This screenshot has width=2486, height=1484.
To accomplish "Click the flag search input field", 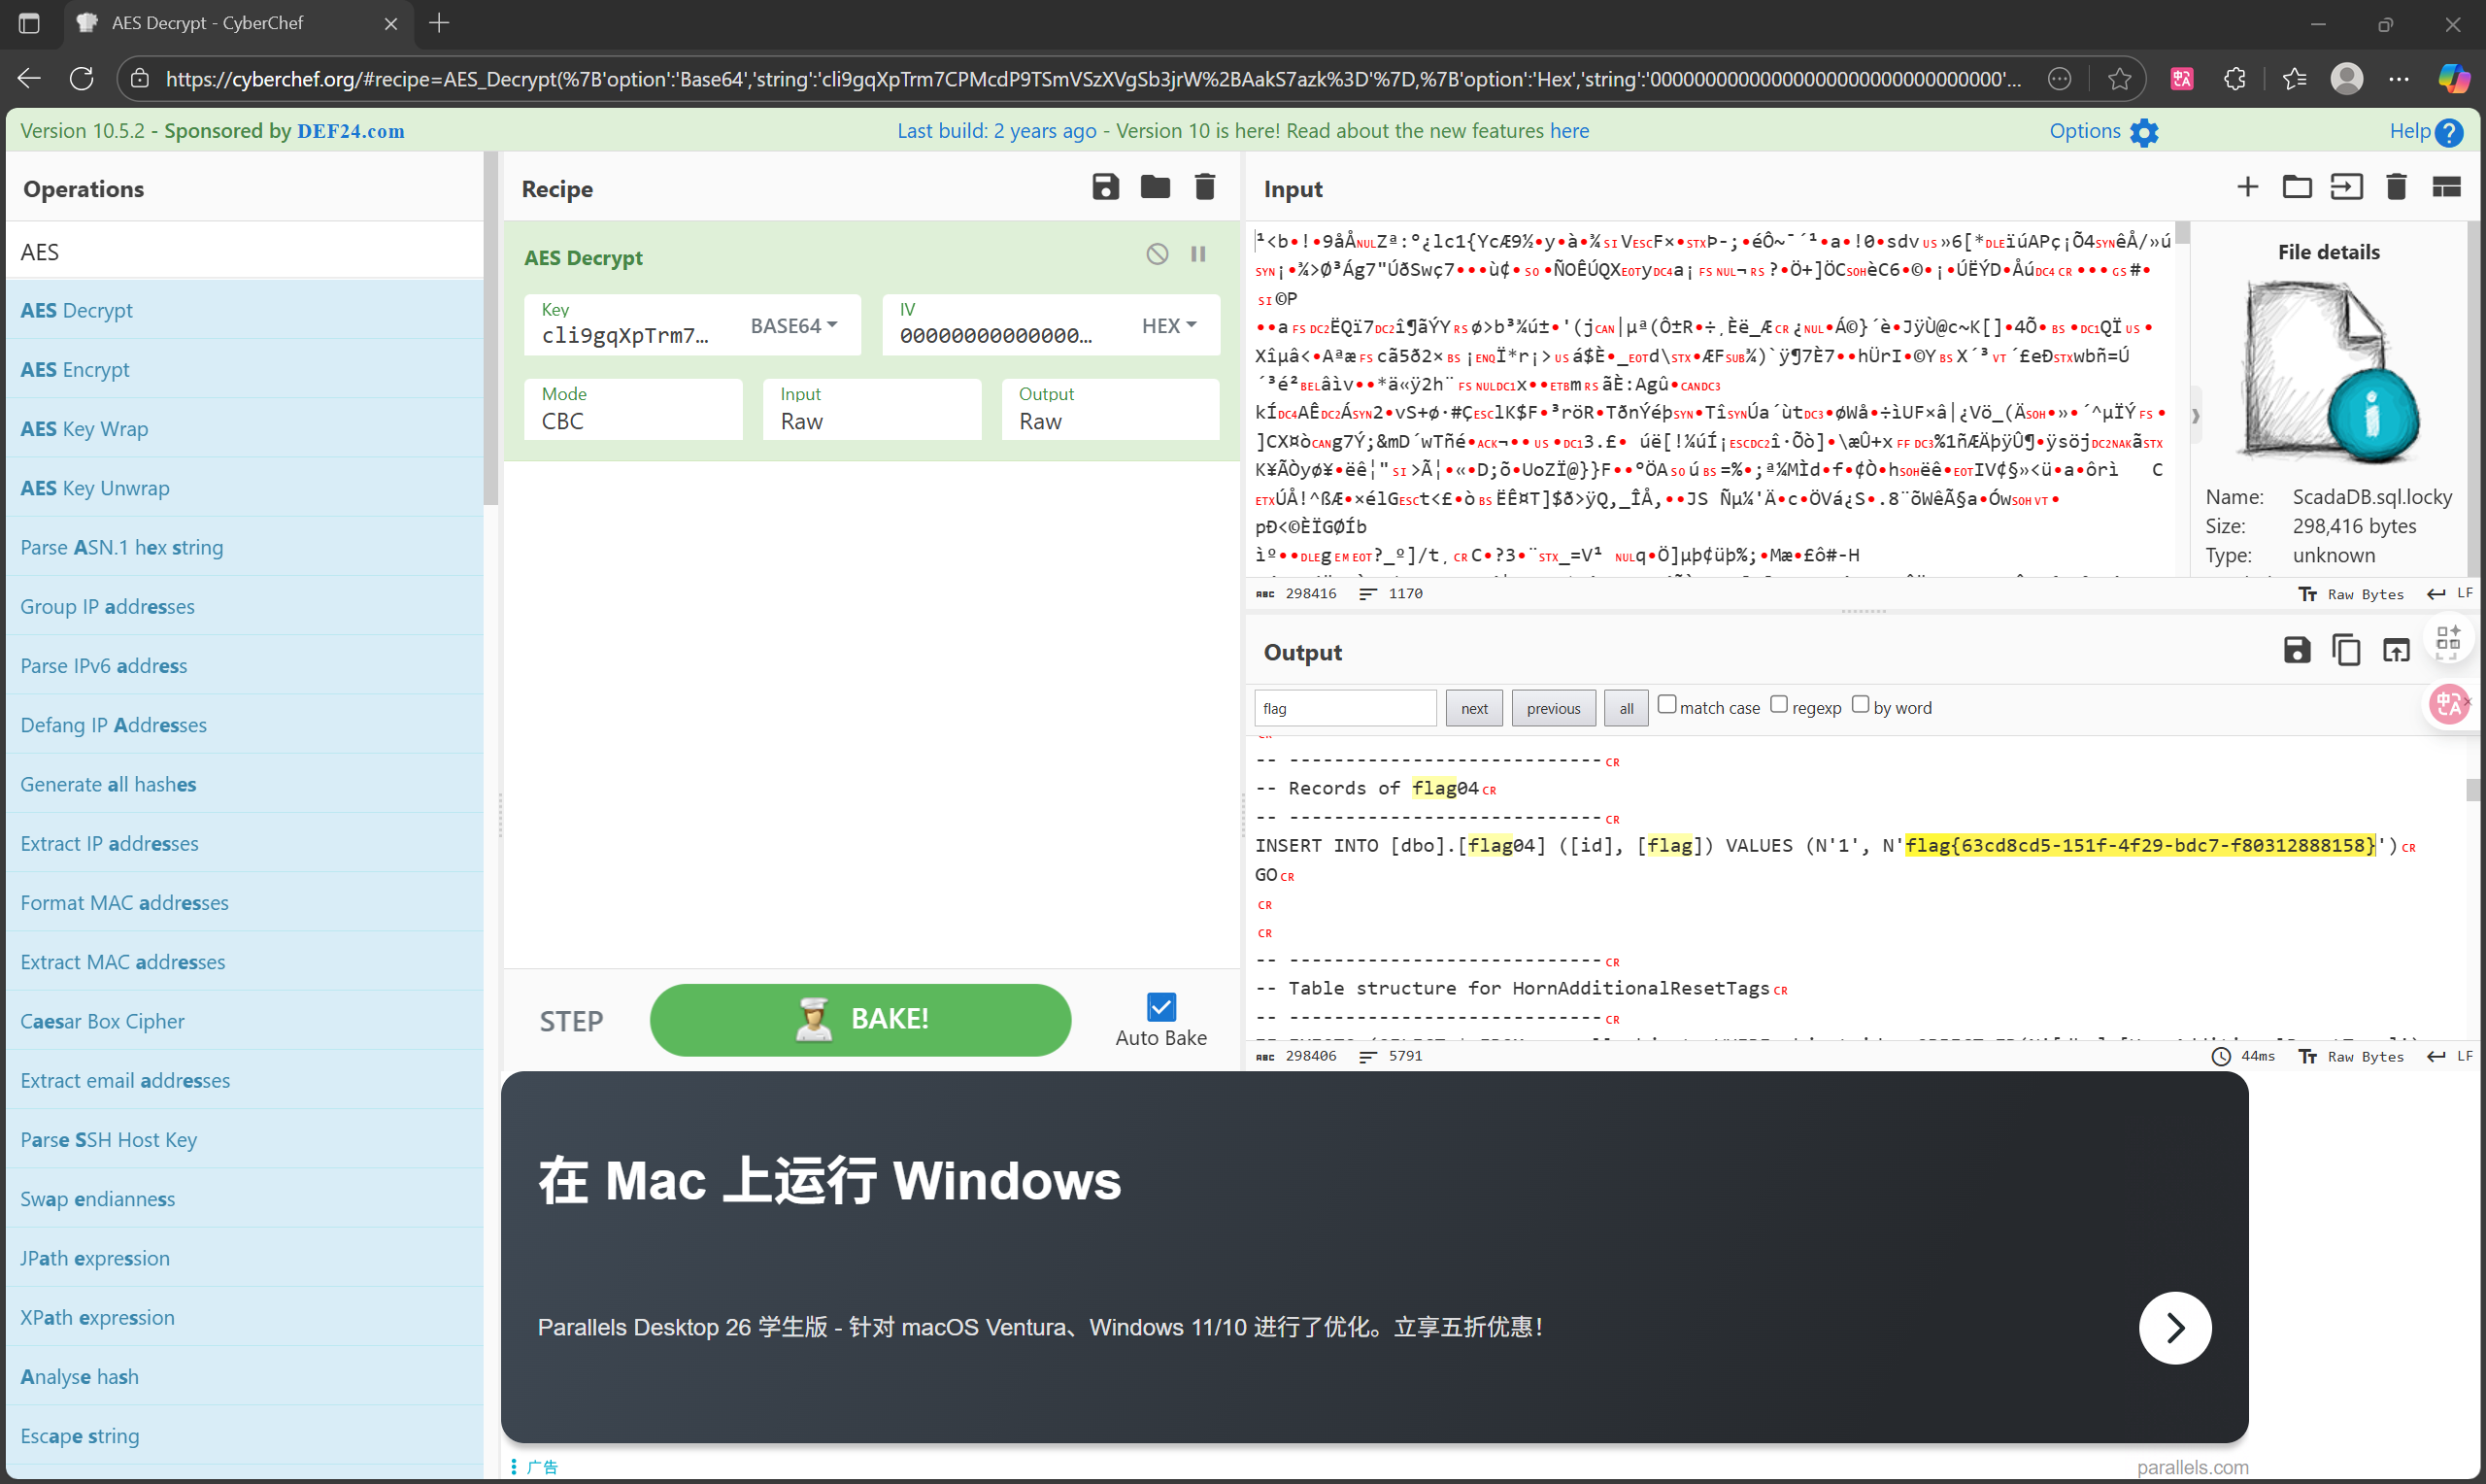I will coord(1344,708).
